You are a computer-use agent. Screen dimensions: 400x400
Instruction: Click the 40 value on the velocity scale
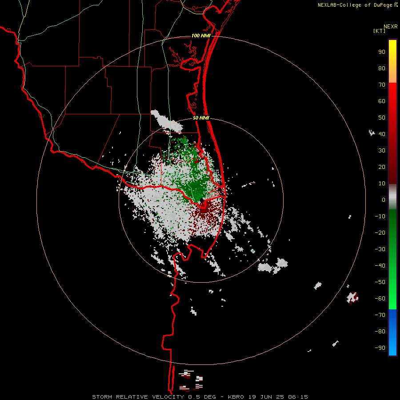tap(382, 134)
